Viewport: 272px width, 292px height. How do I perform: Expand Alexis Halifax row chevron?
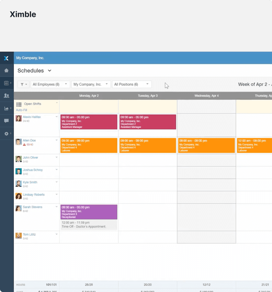click(57, 117)
